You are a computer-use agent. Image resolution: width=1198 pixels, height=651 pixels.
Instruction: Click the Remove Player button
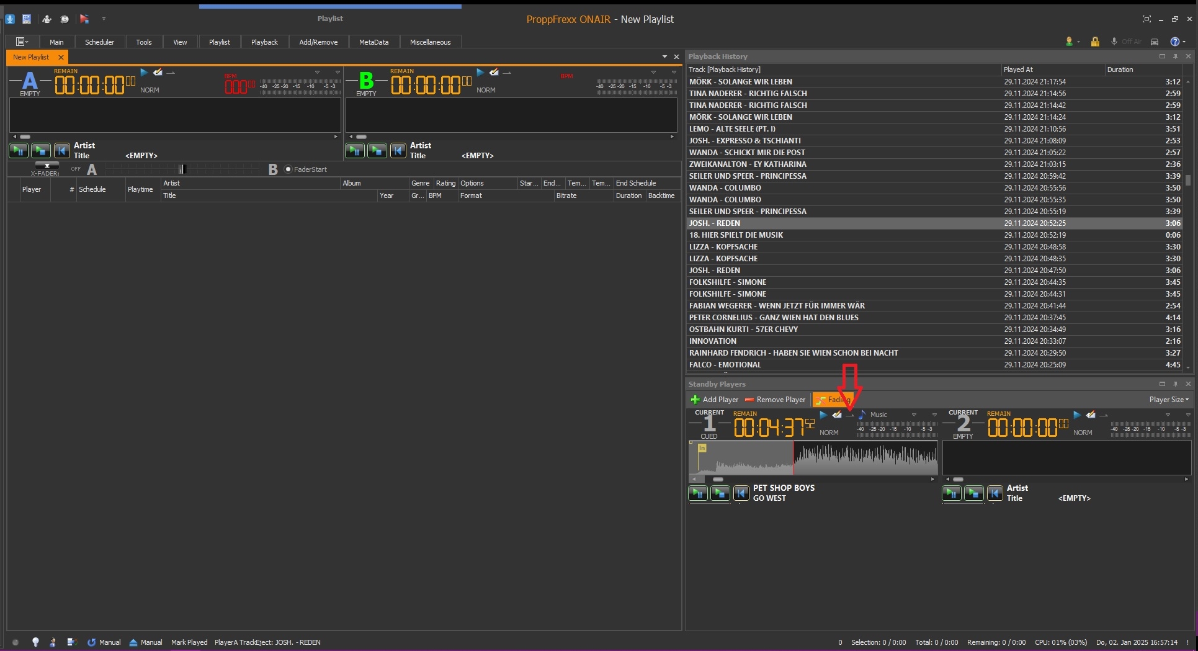click(x=775, y=400)
